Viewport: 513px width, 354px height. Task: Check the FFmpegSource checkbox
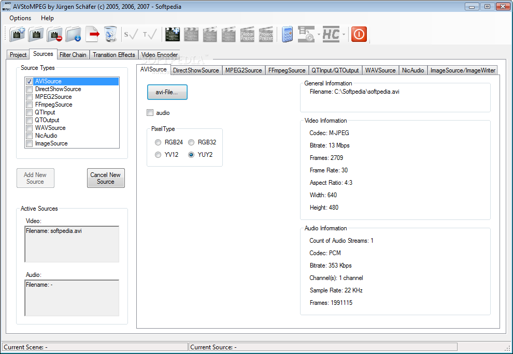click(x=30, y=105)
